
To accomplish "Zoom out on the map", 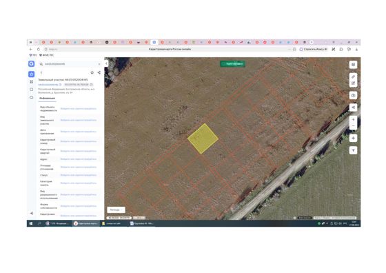I will pos(353,126).
